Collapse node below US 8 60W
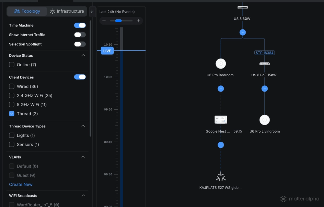Image resolution: width=324 pixels, height=207 pixels. click(x=243, y=32)
